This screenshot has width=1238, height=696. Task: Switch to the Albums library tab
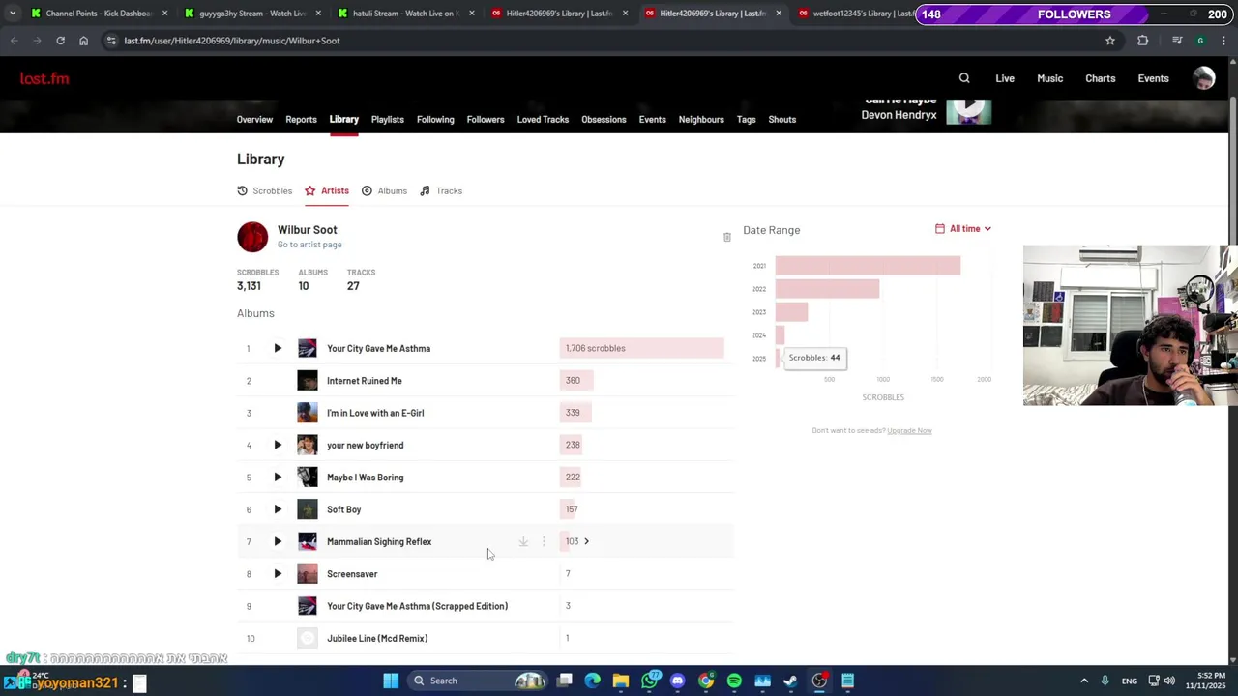click(384, 190)
